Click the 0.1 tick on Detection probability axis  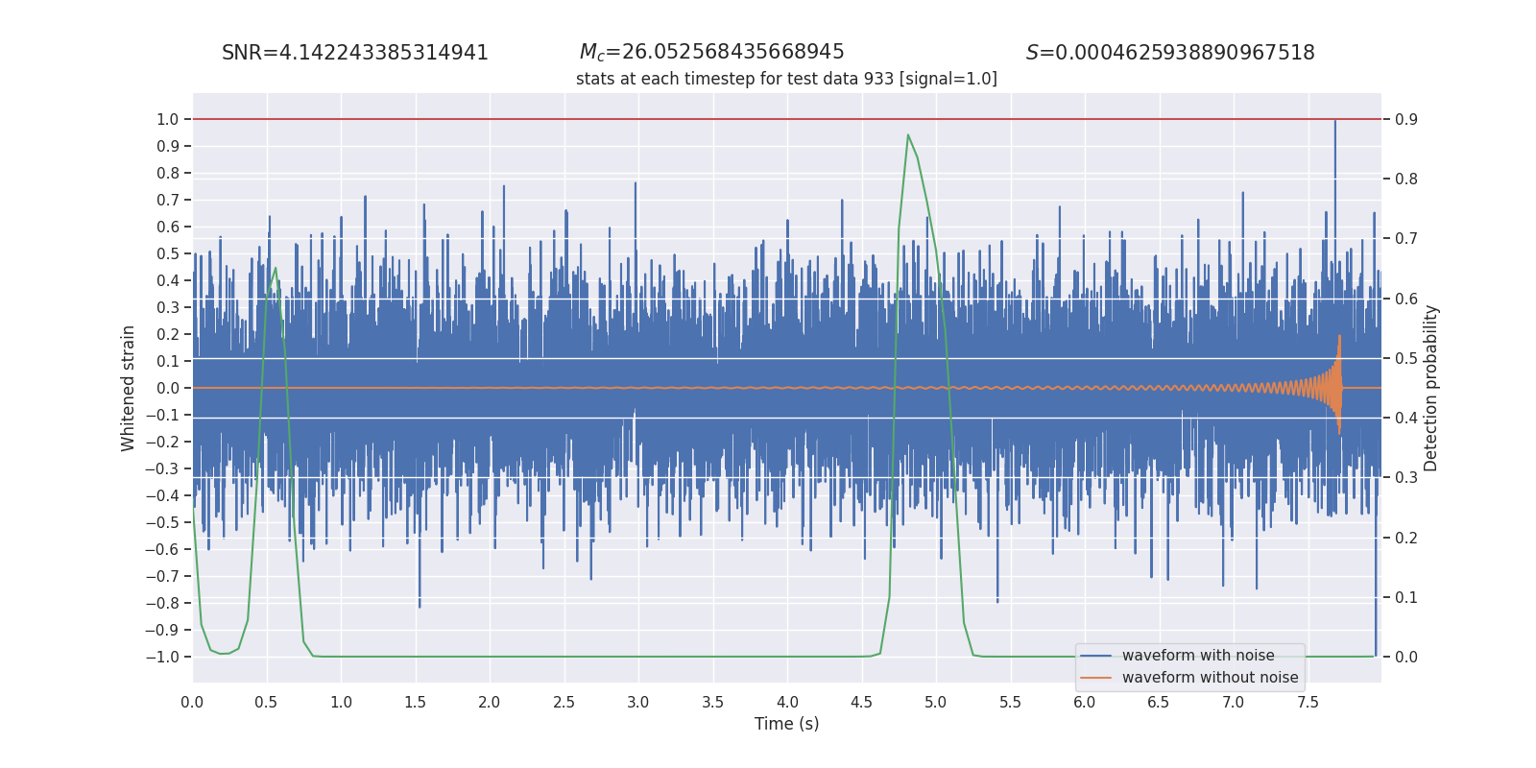[1406, 597]
